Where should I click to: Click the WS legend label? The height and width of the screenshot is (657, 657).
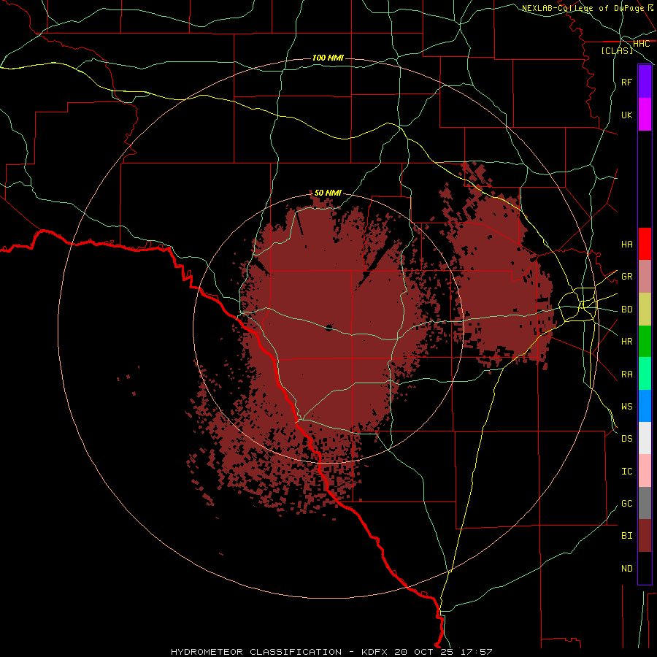pyautogui.click(x=626, y=406)
